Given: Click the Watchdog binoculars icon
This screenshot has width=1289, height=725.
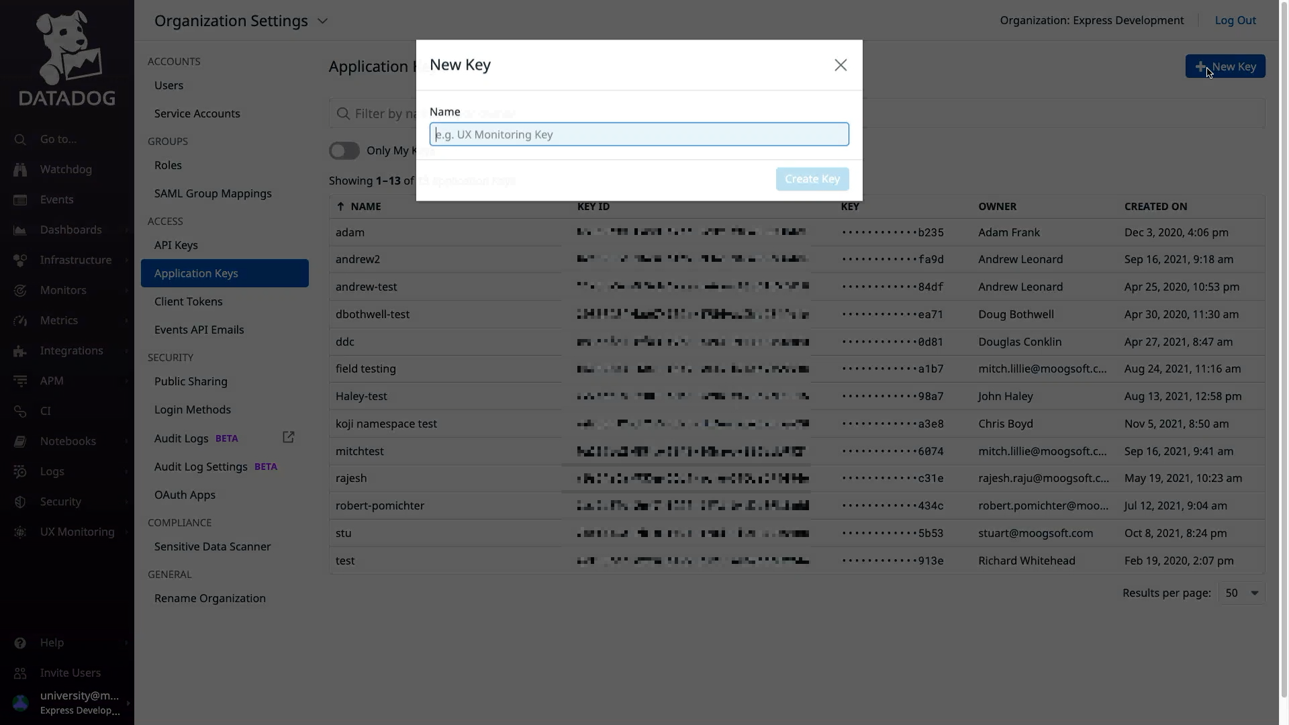Looking at the screenshot, I should coord(20,170).
